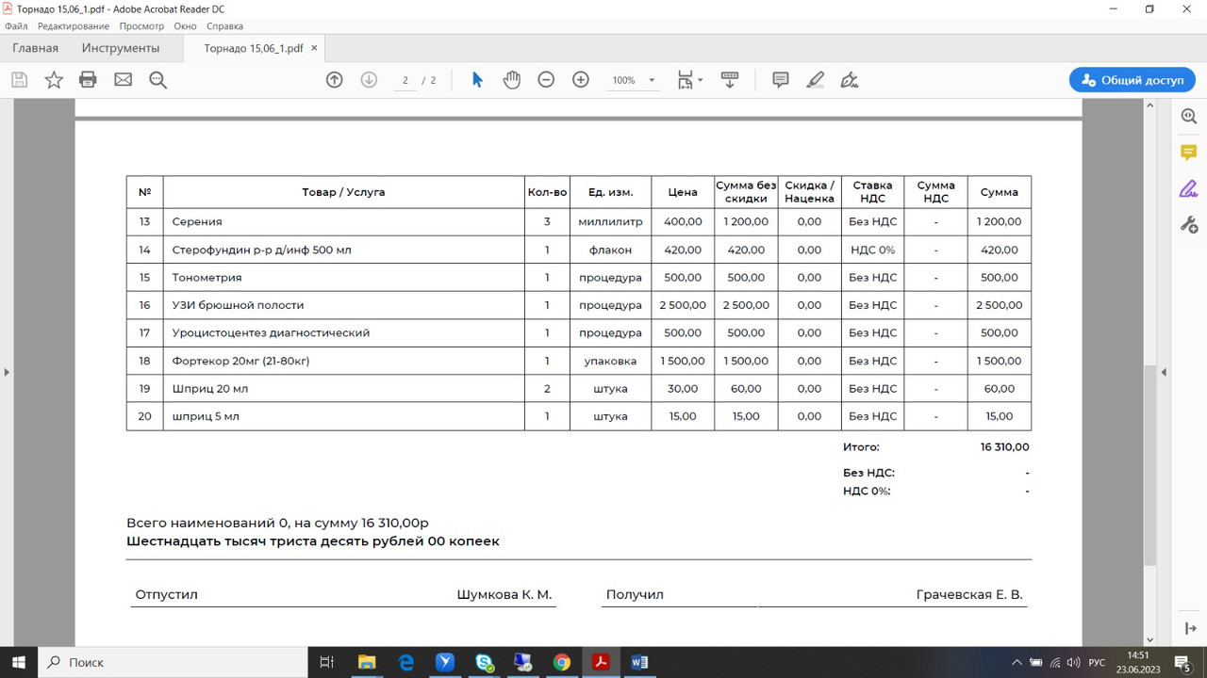The image size is (1207, 678).
Task: Click the Общий доступ share button
Action: (1133, 80)
